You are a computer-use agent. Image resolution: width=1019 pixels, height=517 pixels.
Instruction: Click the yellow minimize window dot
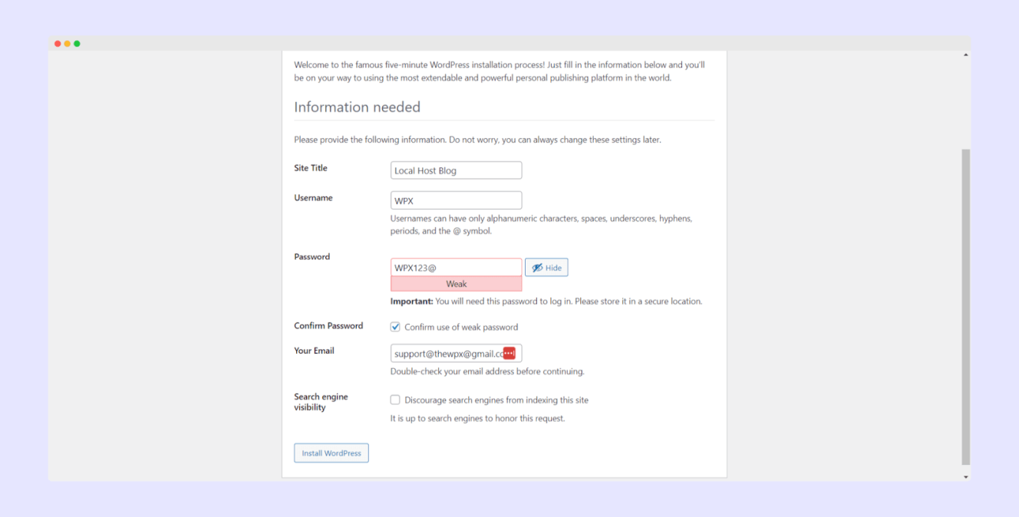tap(68, 44)
